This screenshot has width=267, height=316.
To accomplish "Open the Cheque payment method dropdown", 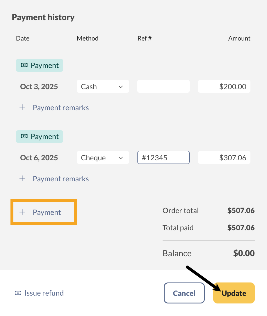I will (103, 157).
